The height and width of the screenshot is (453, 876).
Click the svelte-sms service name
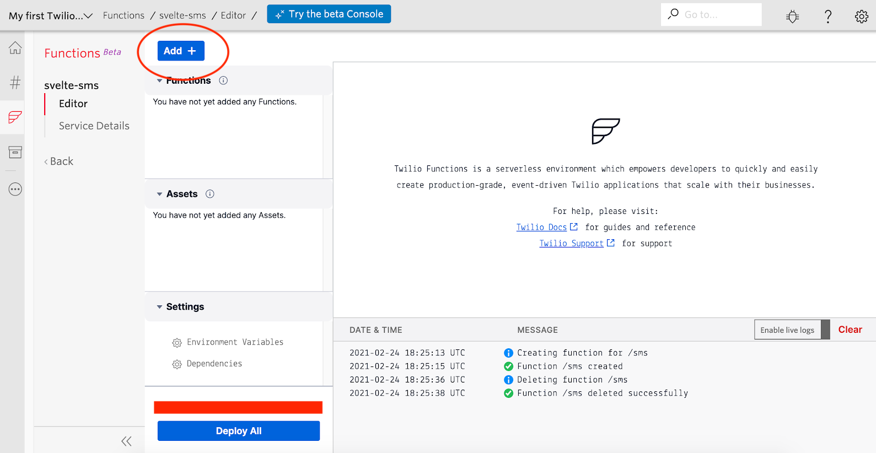[72, 85]
